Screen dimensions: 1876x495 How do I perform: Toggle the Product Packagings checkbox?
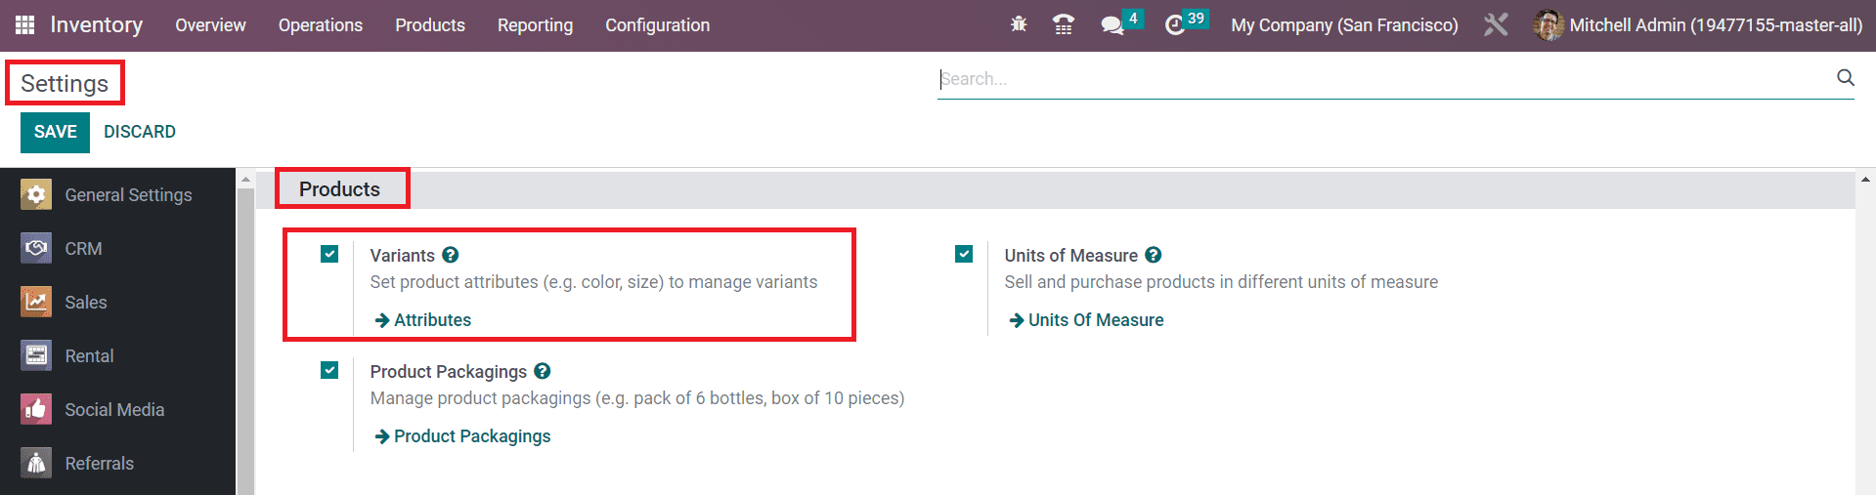coord(329,370)
